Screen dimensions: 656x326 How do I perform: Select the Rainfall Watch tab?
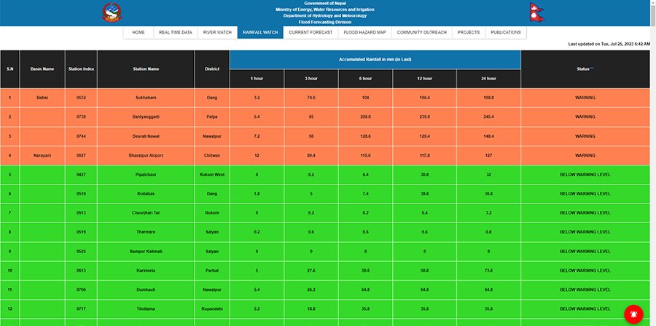(x=260, y=33)
